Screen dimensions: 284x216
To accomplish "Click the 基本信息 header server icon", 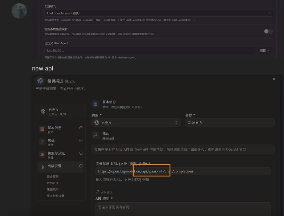I will click(96, 104).
